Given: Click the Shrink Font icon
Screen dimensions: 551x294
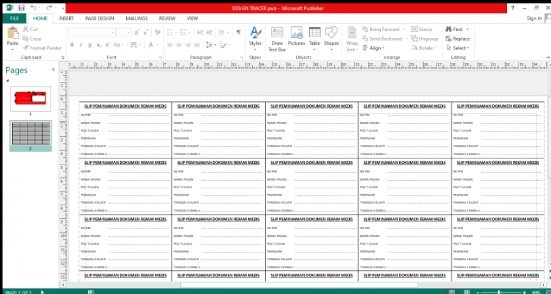Looking at the screenshot, I should tap(146, 32).
